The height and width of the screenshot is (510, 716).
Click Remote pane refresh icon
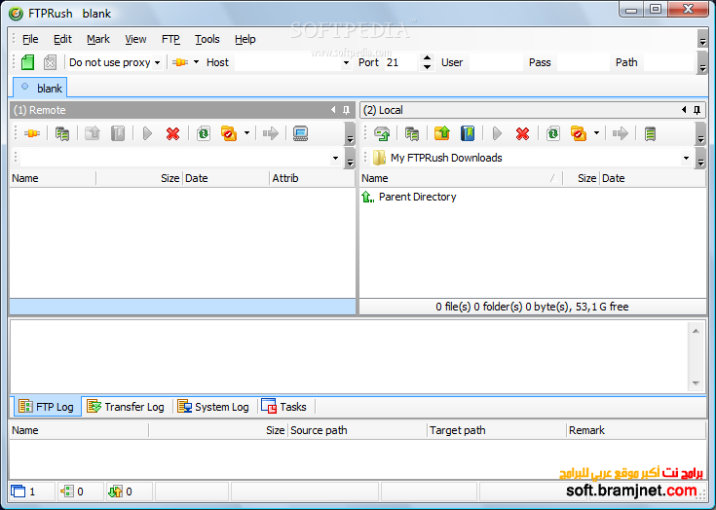point(204,133)
